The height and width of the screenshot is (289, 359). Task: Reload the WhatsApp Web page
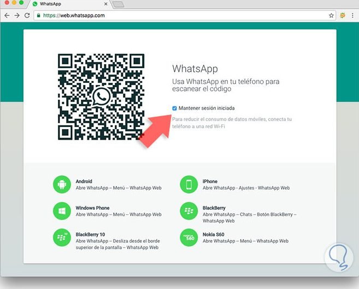pos(27,15)
